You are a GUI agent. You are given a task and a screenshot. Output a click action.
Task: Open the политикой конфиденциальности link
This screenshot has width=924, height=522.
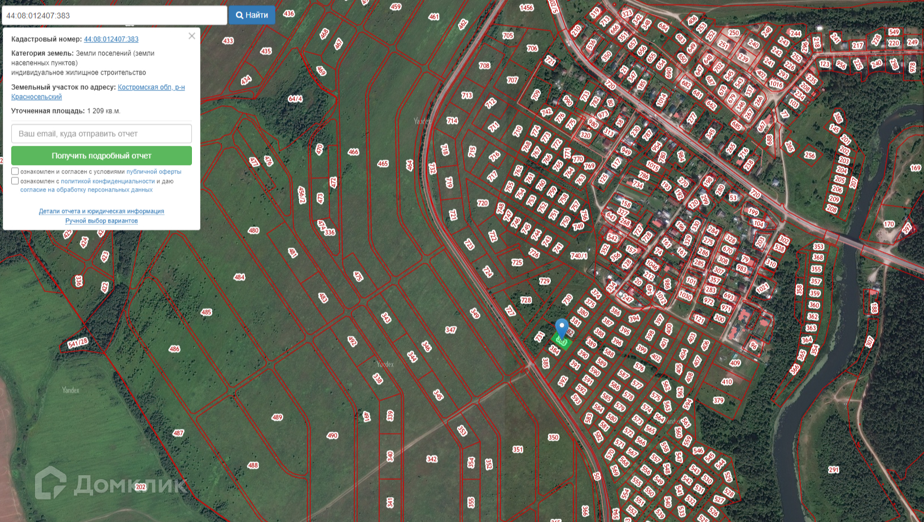[x=108, y=181]
